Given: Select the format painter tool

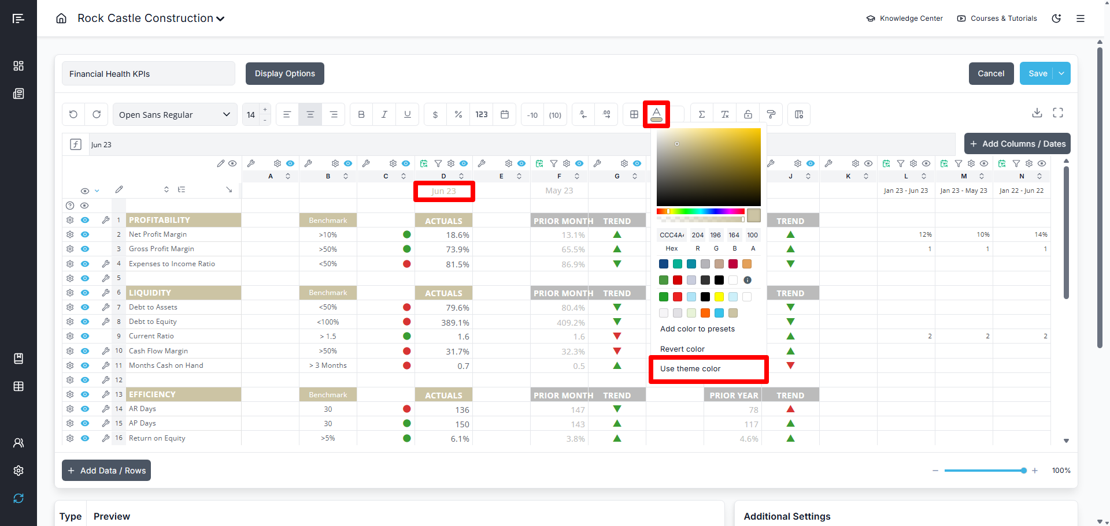Looking at the screenshot, I should pos(771,114).
